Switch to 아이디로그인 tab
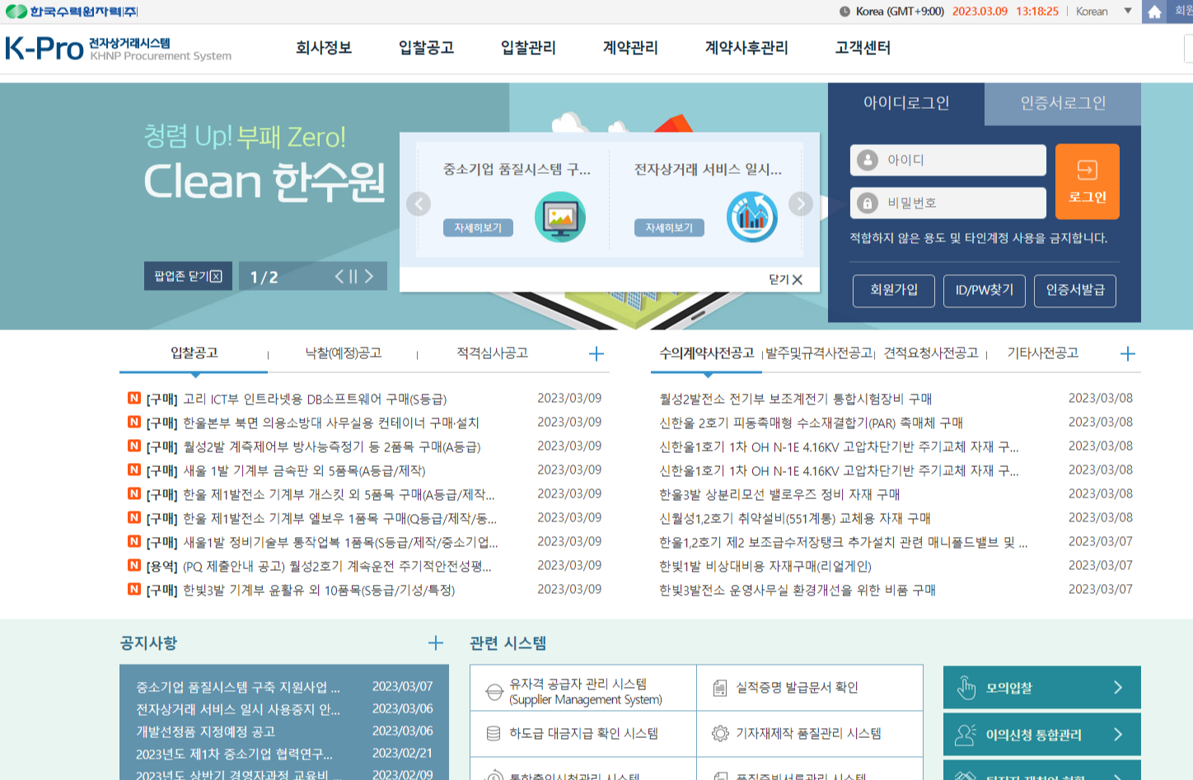Screen dimensions: 1193x780 pos(906,104)
